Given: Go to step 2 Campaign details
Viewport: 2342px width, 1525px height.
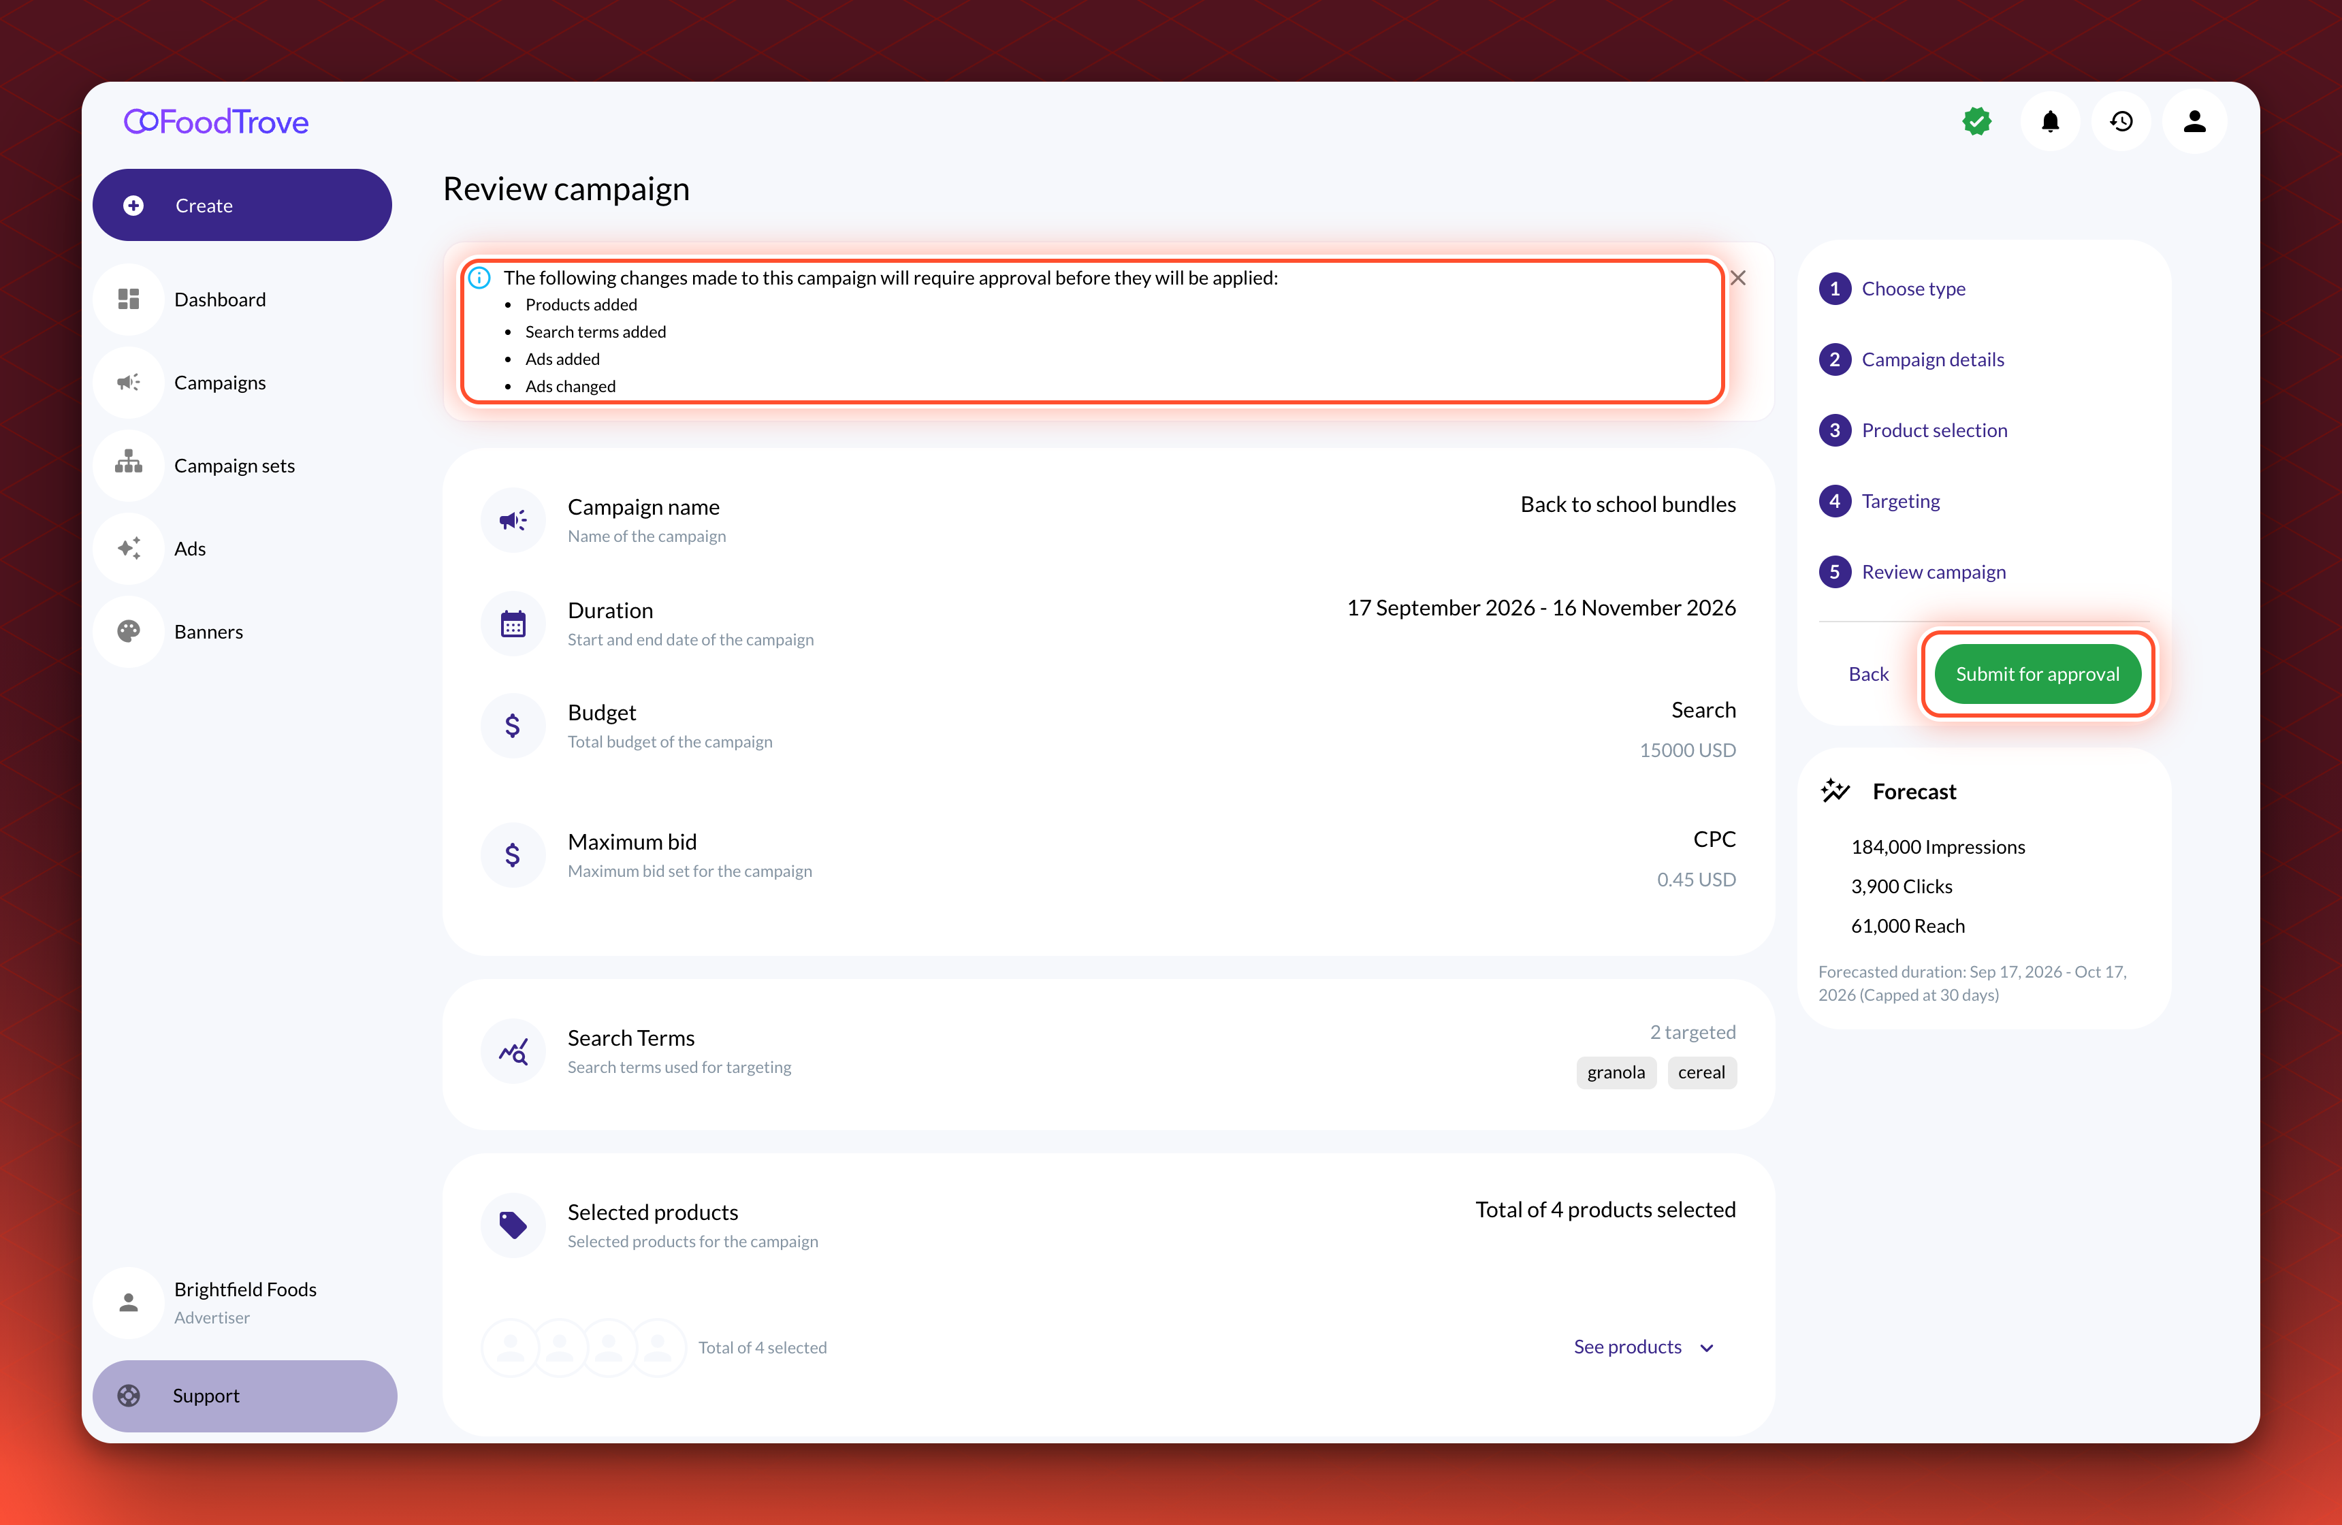Looking at the screenshot, I should point(1911,360).
